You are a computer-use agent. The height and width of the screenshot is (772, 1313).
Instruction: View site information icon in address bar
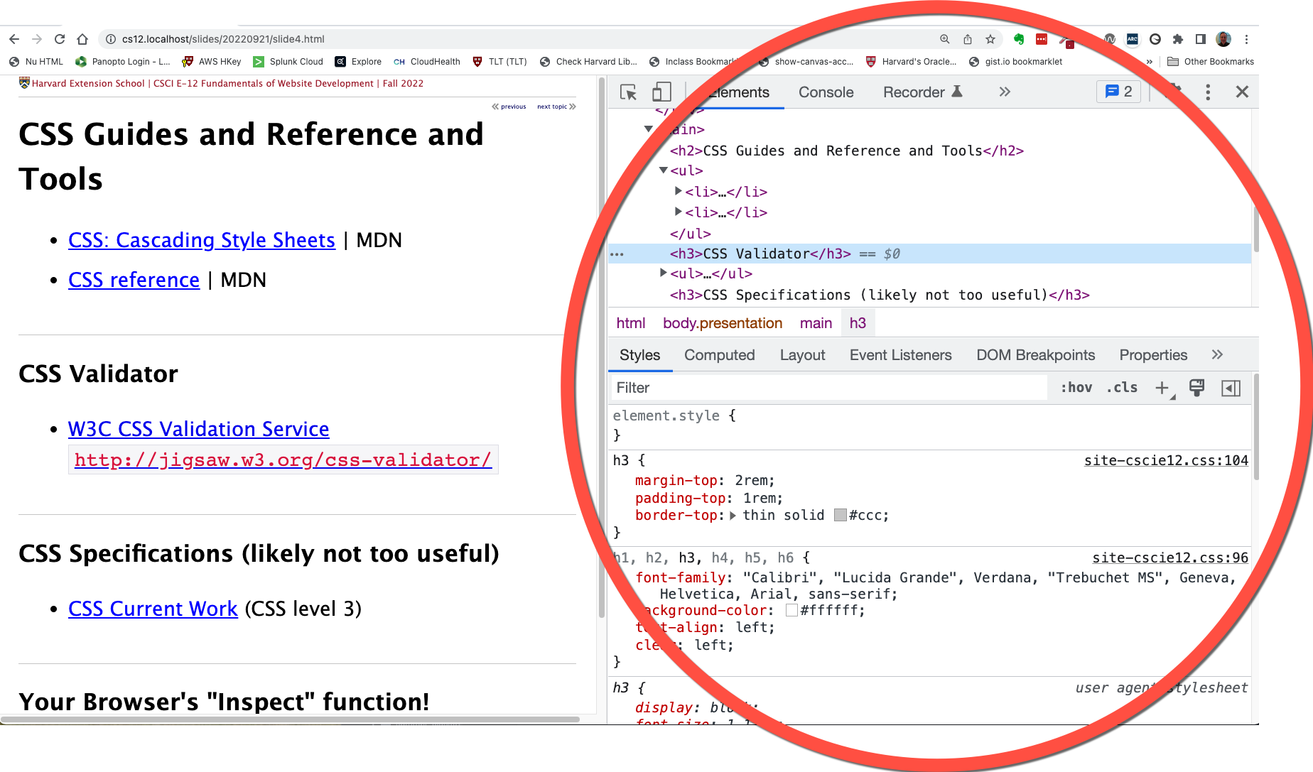(111, 39)
